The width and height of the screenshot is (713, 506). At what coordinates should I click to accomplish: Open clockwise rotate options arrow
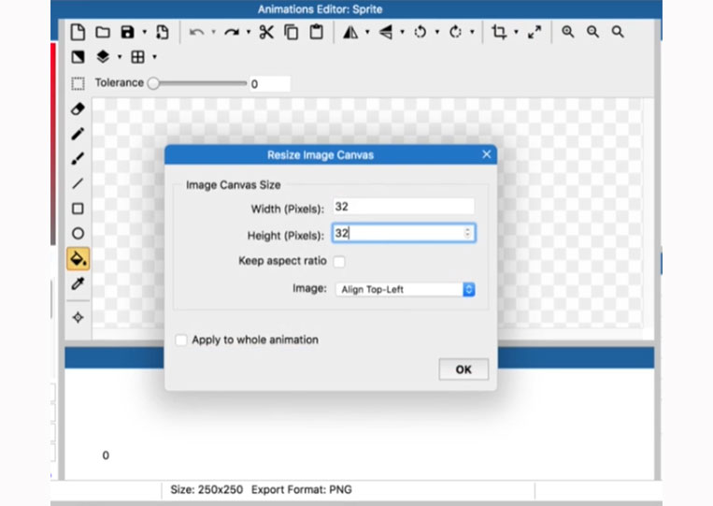tap(472, 33)
